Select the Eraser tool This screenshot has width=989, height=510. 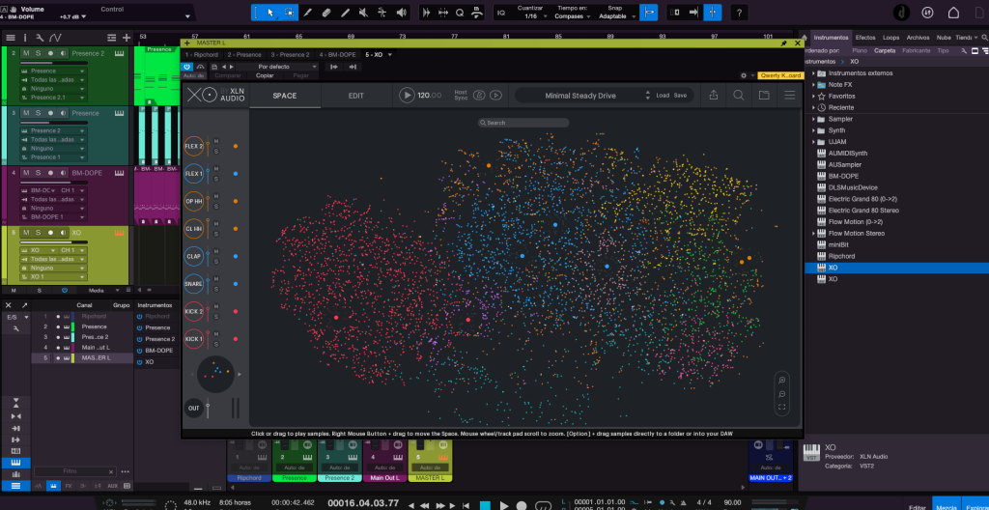coord(326,13)
